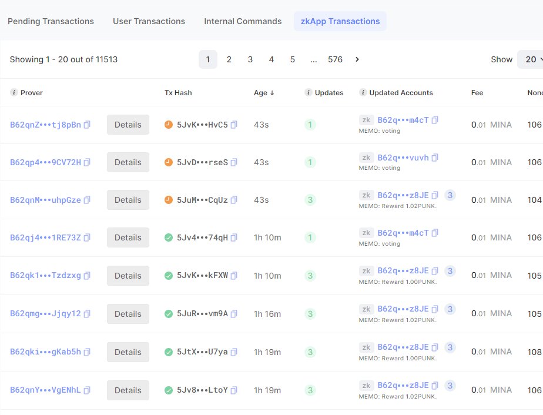Go to page 5

292,59
